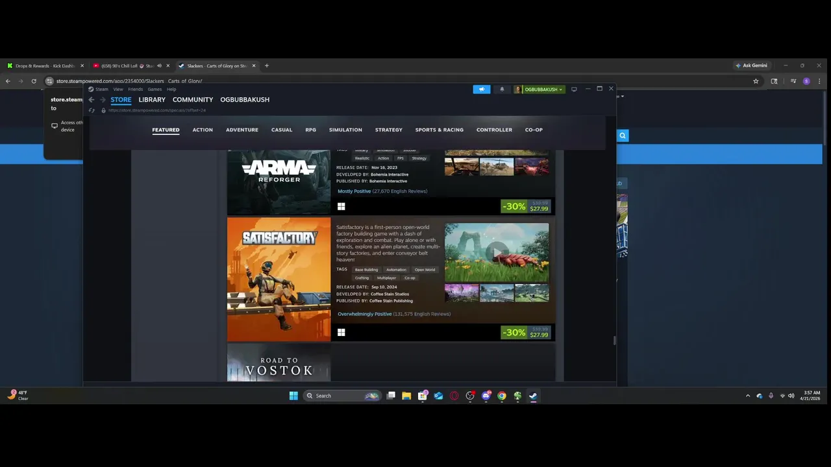This screenshot has height=467, width=831.
Task: Close the Drops & Rewards Kick tab
Action: 82,66
